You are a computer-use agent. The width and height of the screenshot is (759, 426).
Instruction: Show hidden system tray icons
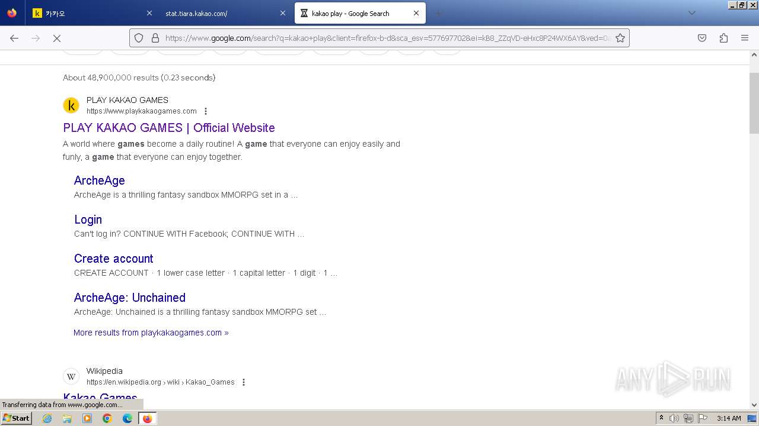click(x=661, y=418)
